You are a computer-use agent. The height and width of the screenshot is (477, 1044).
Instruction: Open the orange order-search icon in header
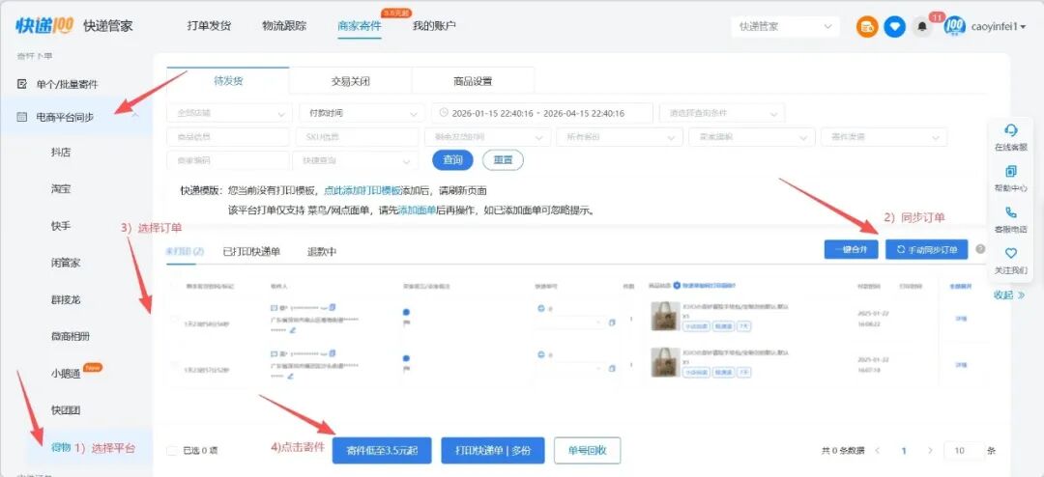click(x=867, y=27)
